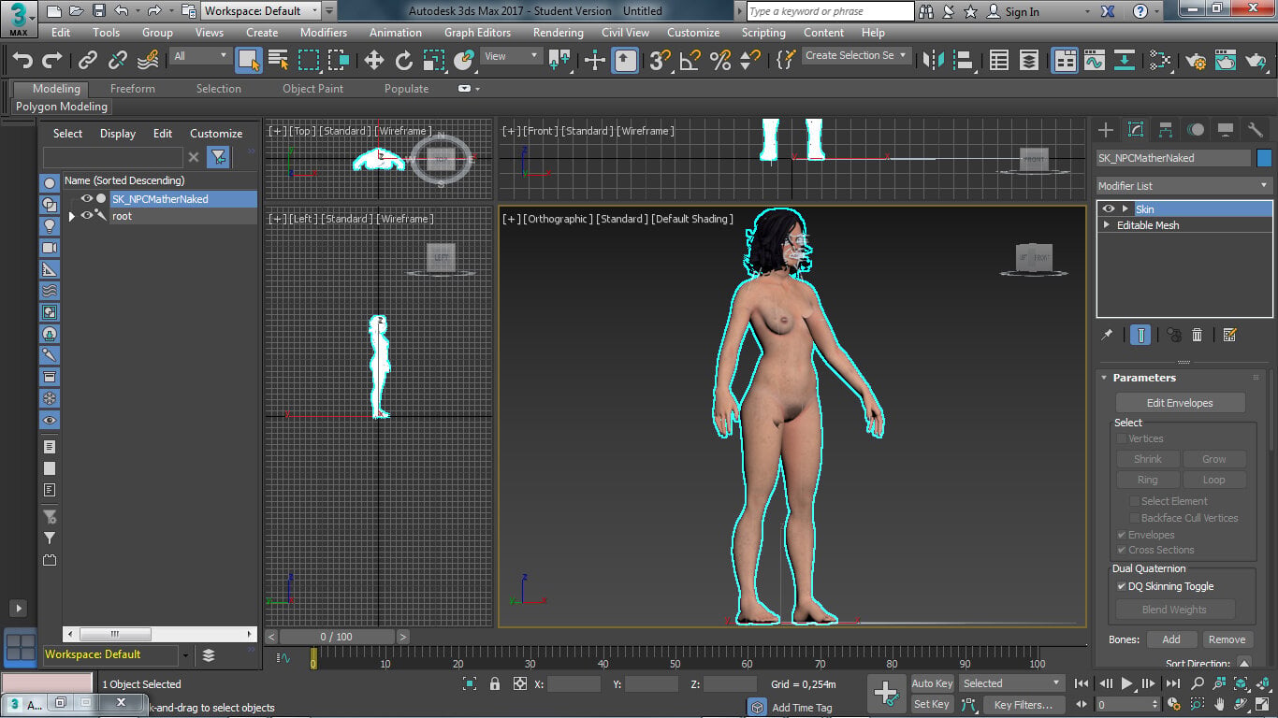
Task: Open Rendered Frame Window icon
Action: click(x=1226, y=61)
